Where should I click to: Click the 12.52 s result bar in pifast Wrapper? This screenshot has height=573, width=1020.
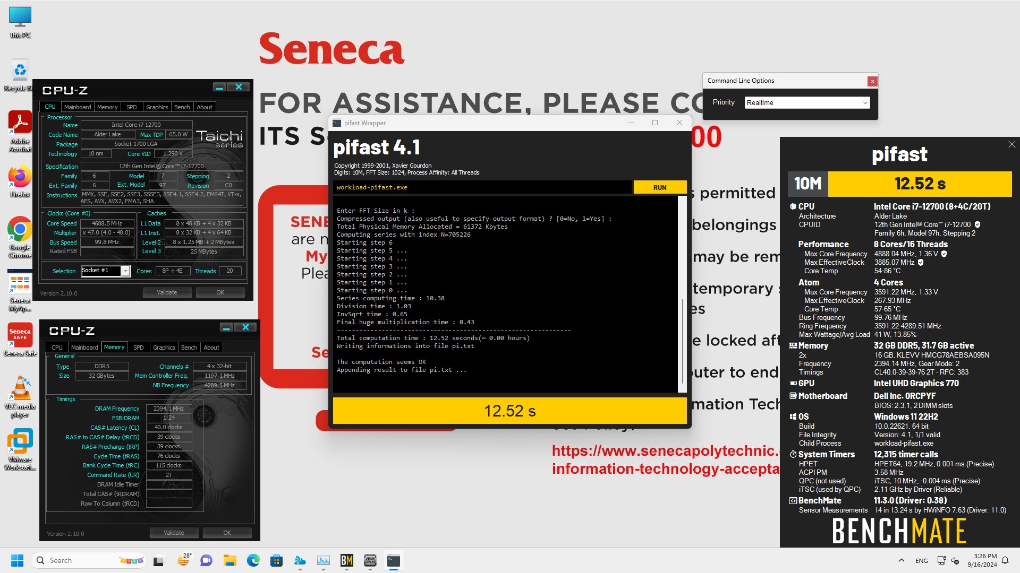(x=509, y=411)
